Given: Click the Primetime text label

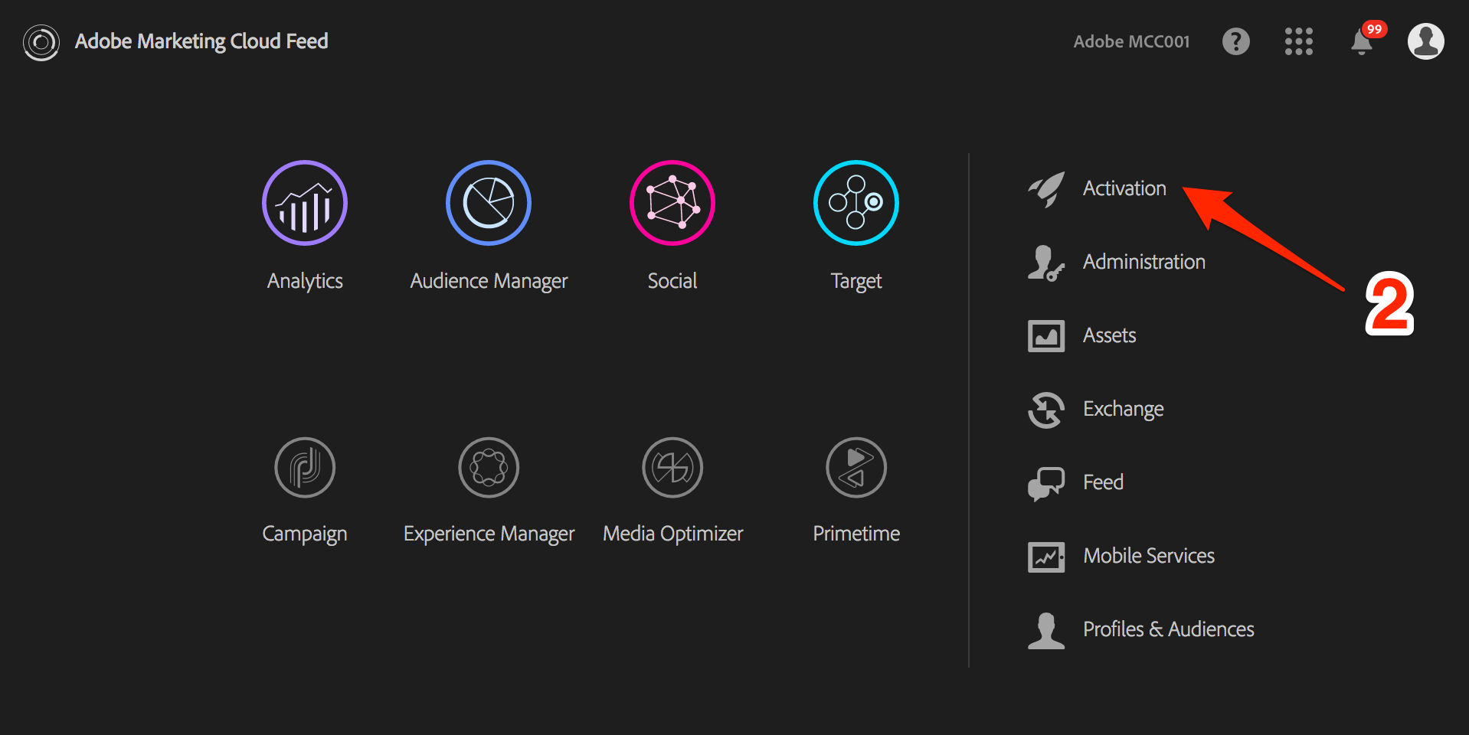Looking at the screenshot, I should click(x=856, y=534).
